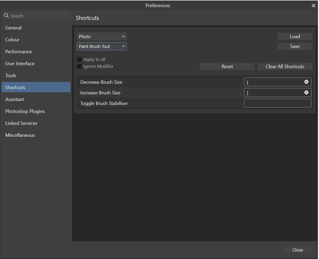This screenshot has height=259, width=319.
Task: Select Performance settings
Action: 18,51
